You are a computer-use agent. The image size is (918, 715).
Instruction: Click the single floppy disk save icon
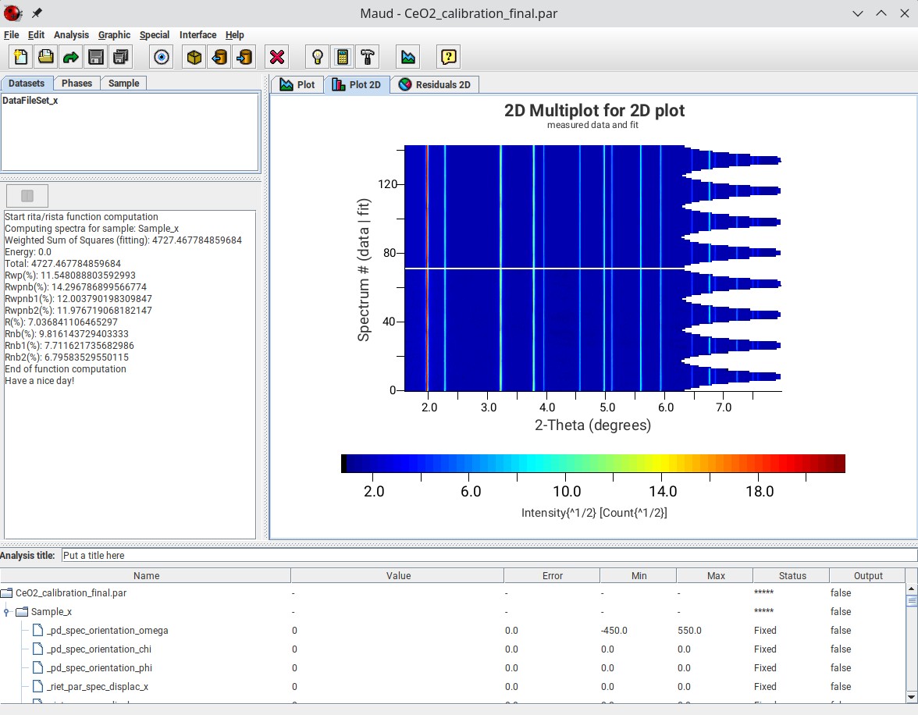96,57
